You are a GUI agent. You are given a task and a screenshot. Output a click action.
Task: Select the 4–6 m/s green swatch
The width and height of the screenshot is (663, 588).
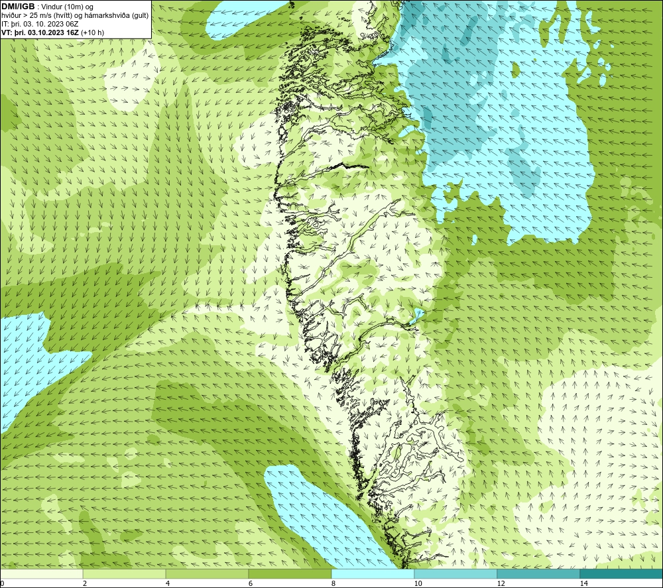pyautogui.click(x=207, y=573)
